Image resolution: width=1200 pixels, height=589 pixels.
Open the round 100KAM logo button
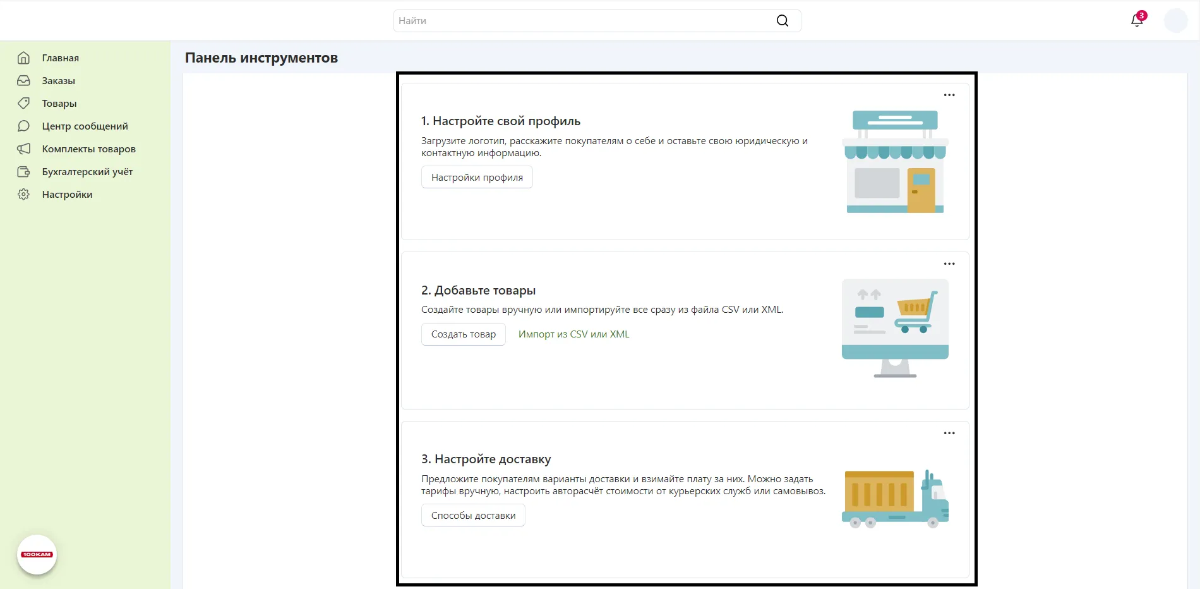[x=37, y=554]
